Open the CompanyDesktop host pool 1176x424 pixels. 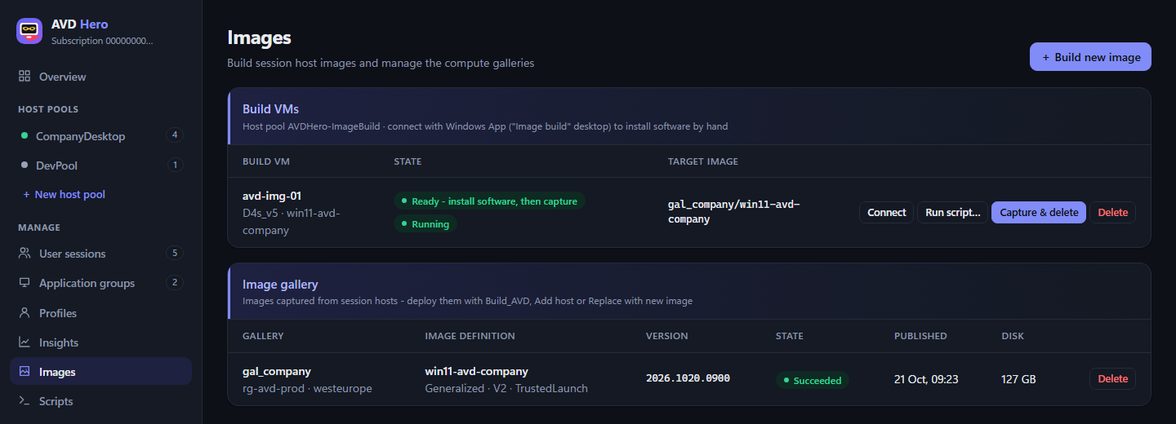[100, 136]
